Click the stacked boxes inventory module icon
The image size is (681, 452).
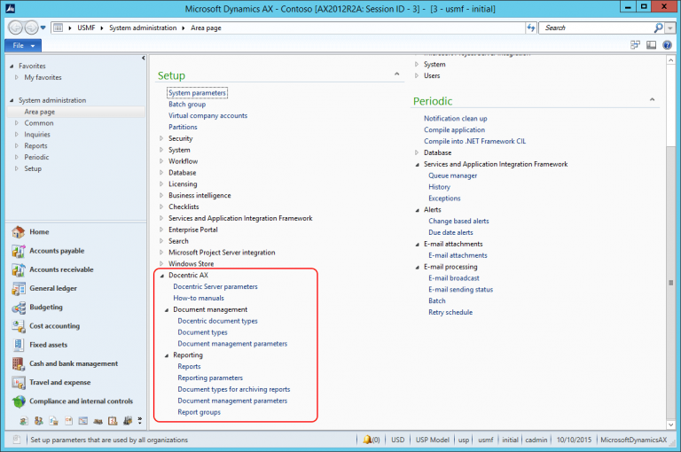[98, 421]
